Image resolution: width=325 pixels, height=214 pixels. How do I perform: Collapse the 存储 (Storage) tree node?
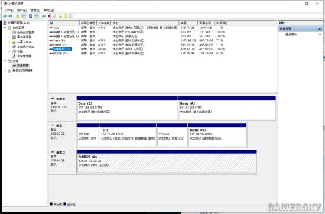point(5,61)
